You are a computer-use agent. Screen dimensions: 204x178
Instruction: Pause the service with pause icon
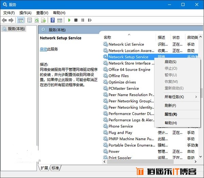pyautogui.click(x=83, y=20)
